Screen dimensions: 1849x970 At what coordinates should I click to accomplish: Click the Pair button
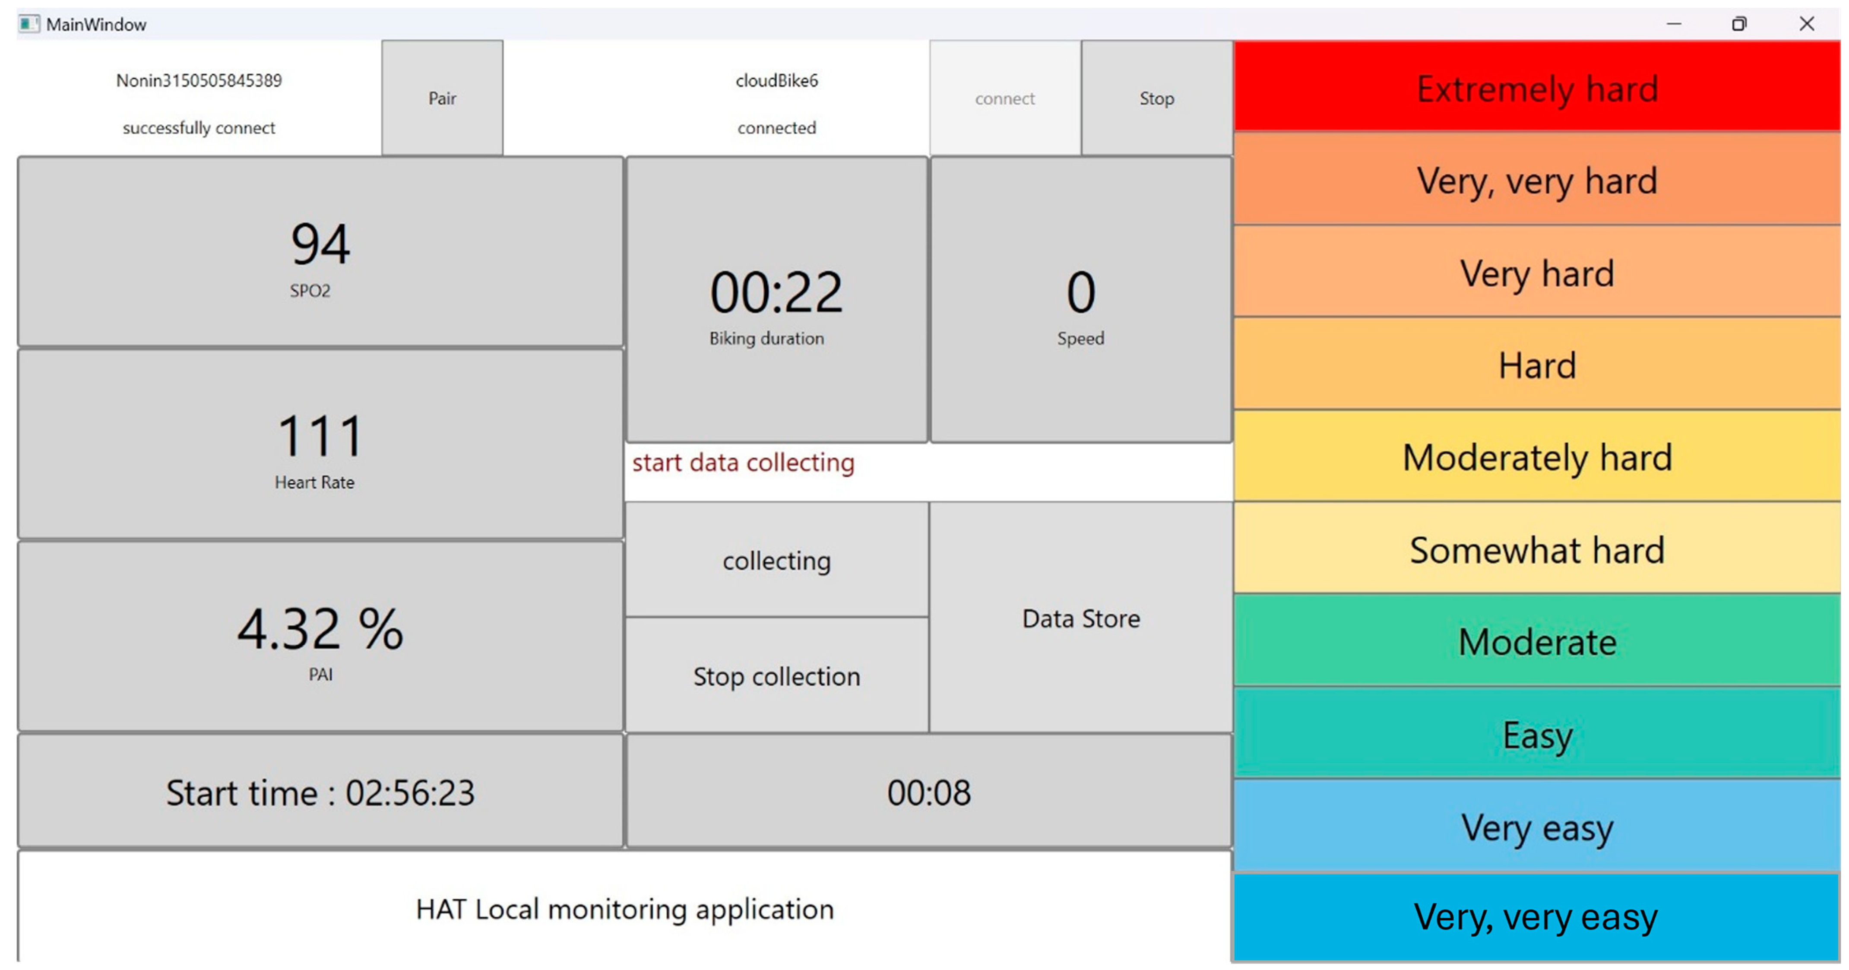(x=442, y=98)
